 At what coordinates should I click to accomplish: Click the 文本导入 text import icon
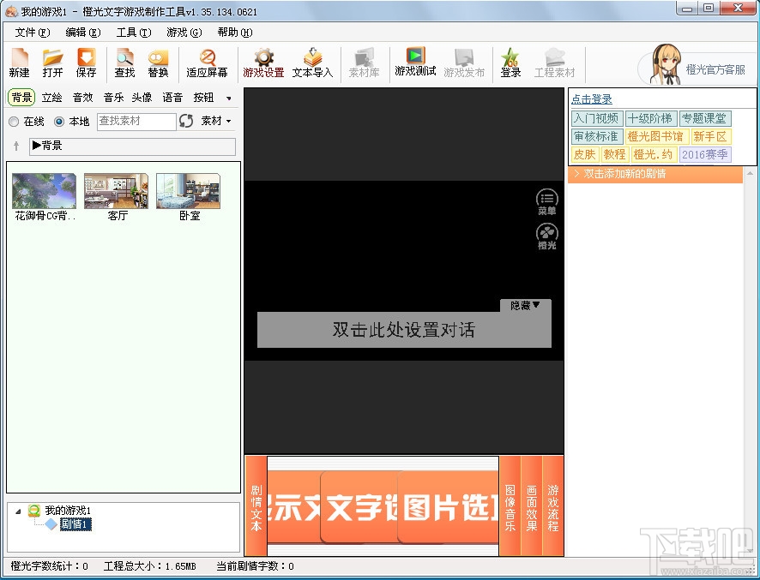[x=312, y=63]
